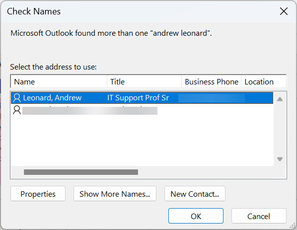Select the Leonard, Andrew entry
The image size is (297, 230).
click(142, 98)
